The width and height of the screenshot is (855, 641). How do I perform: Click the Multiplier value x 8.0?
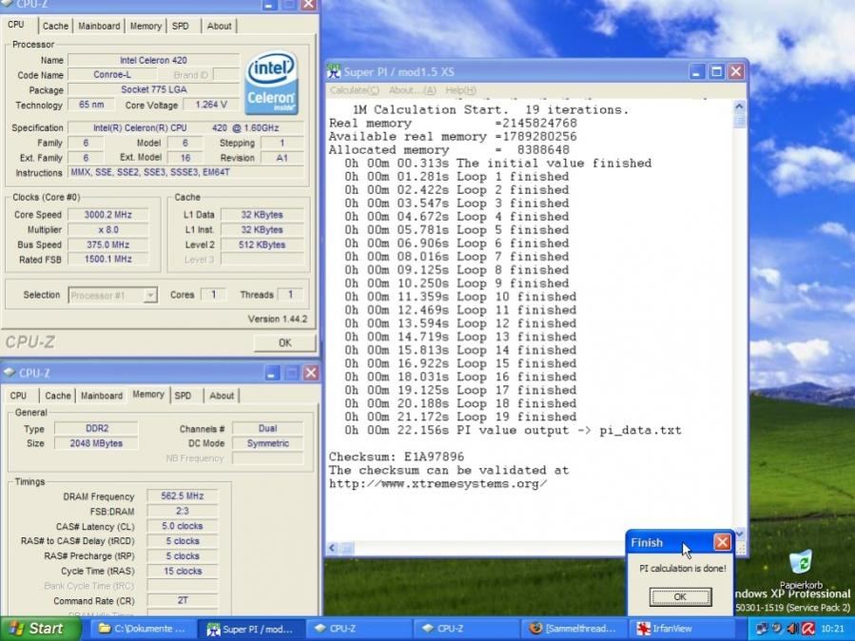108,230
